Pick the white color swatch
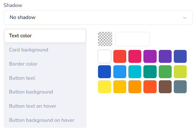The image size is (196, 132). 105,57
